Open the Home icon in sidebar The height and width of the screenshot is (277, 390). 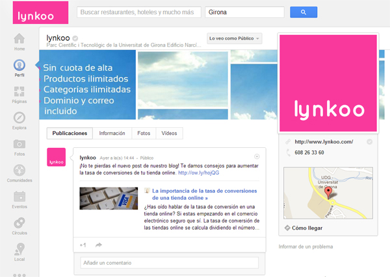pyautogui.click(x=19, y=39)
